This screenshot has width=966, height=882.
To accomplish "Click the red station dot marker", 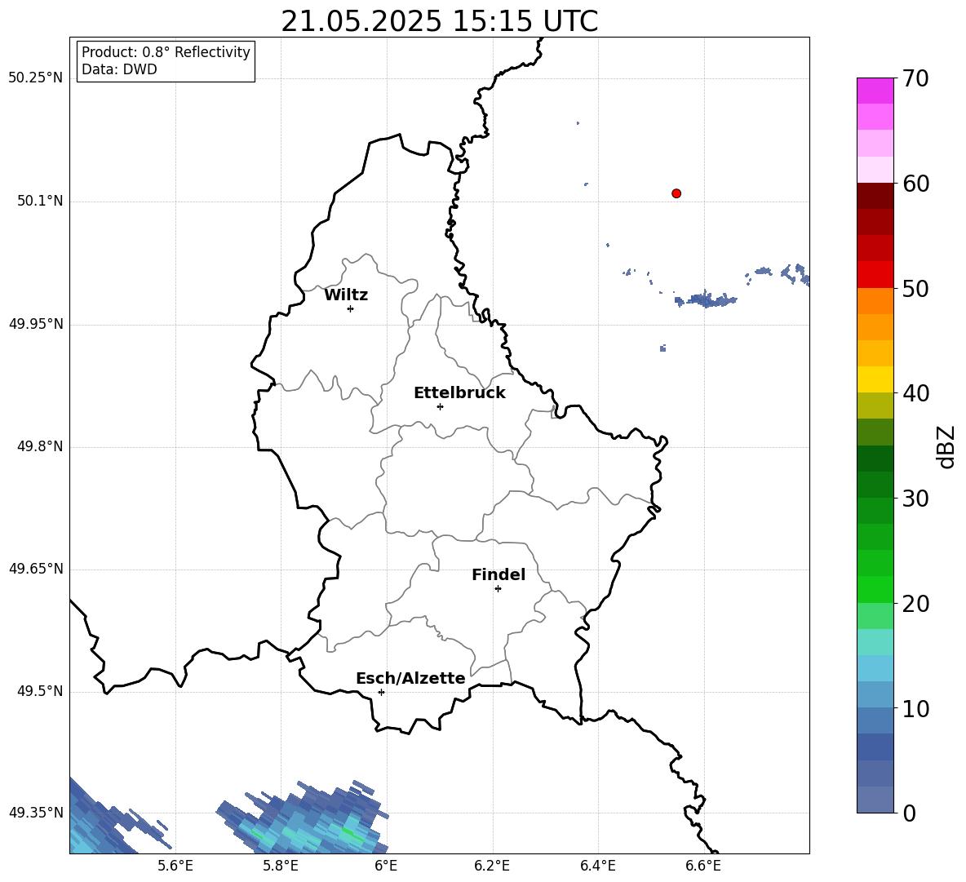I will point(676,193).
